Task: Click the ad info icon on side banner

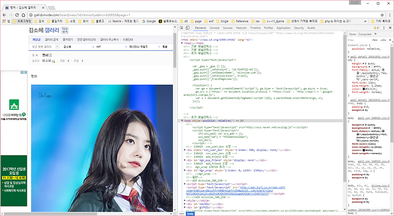Action: [x=22, y=72]
